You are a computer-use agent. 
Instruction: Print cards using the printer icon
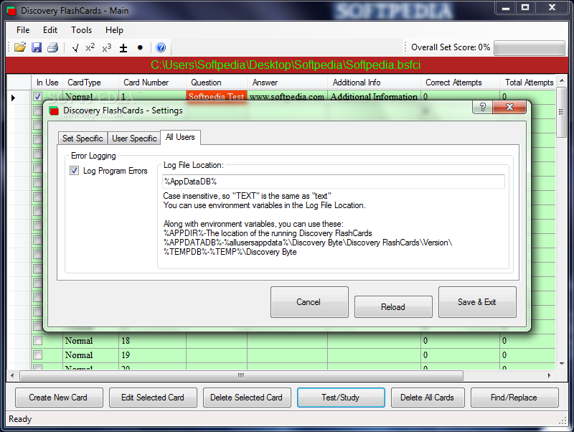coord(52,47)
